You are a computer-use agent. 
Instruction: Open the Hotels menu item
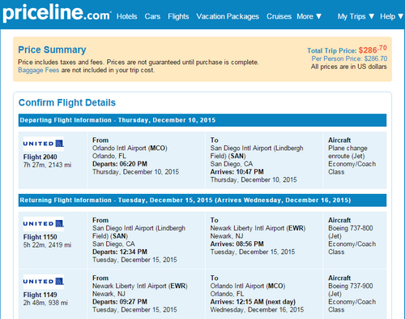pyautogui.click(x=126, y=16)
